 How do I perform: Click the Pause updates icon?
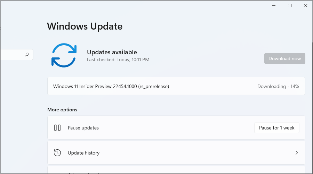point(57,128)
